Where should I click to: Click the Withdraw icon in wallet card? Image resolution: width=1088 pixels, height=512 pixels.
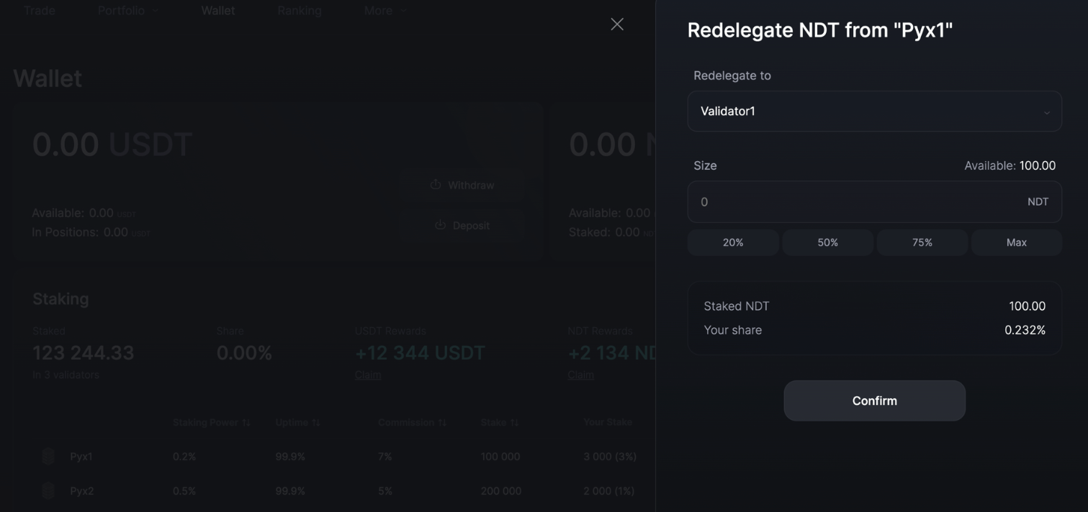(x=436, y=185)
